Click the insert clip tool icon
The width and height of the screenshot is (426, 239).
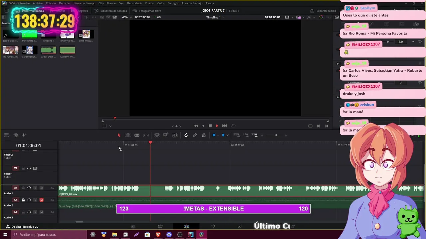157,135
